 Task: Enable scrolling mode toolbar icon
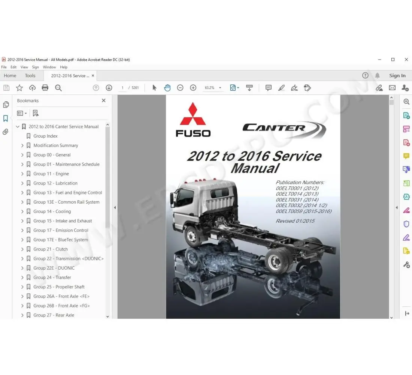tap(249, 88)
